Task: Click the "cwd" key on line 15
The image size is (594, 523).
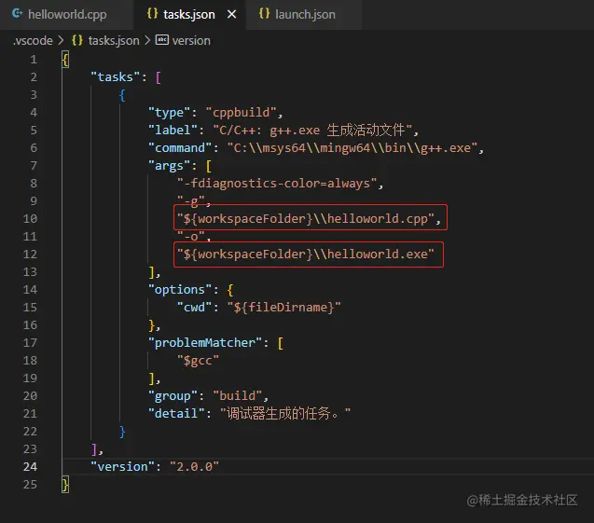Action: 194,307
